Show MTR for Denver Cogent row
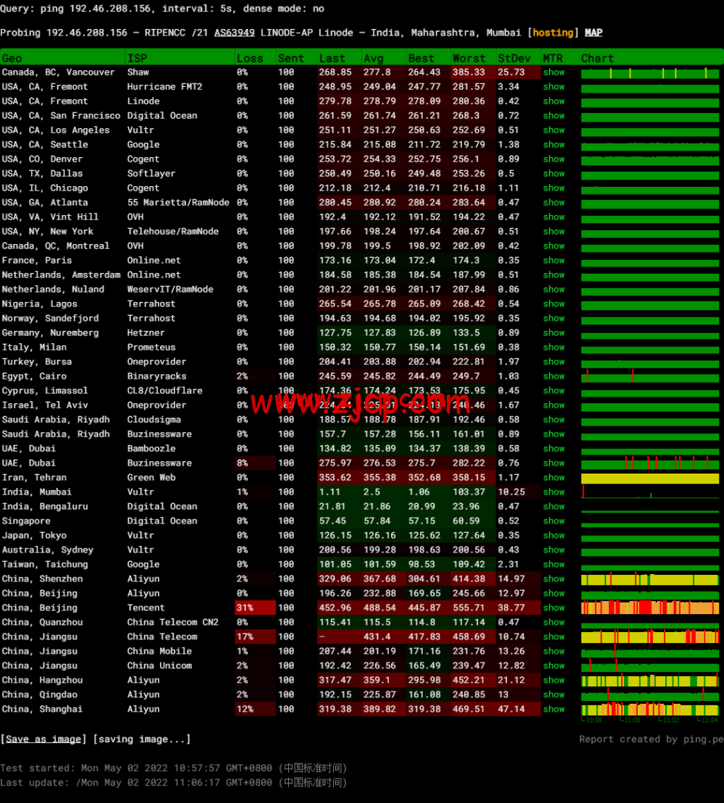Image resolution: width=724 pixels, height=803 pixels. tap(554, 159)
